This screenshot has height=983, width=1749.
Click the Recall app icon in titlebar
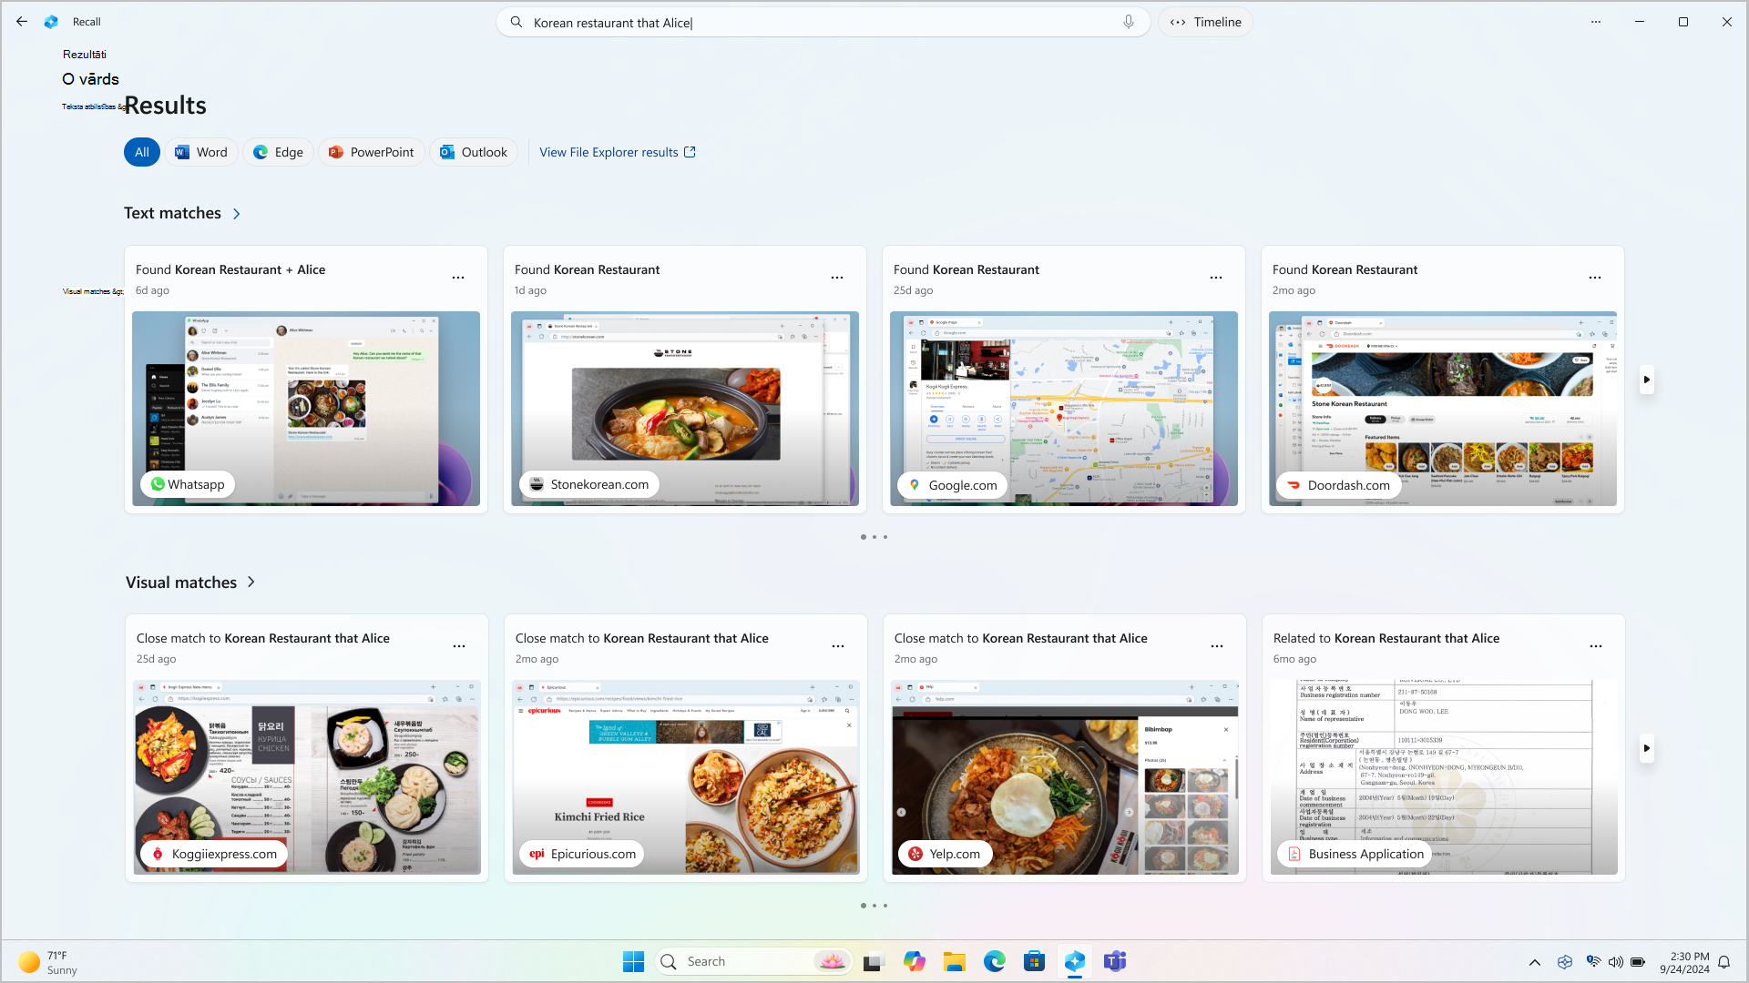pyautogui.click(x=52, y=22)
